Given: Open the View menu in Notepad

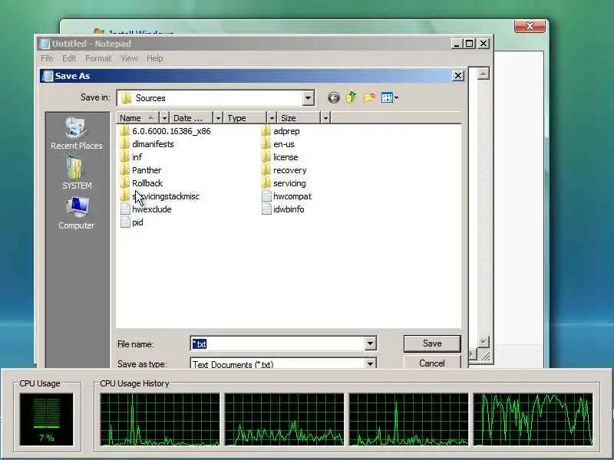Looking at the screenshot, I should click(x=129, y=58).
